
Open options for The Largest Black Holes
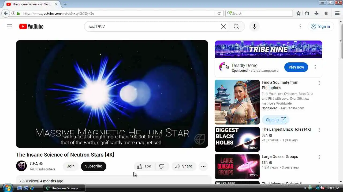pos(319,130)
